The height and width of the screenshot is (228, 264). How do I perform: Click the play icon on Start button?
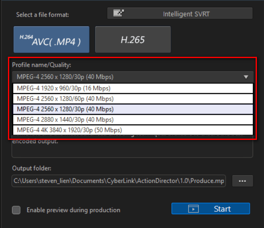[x=193, y=209]
